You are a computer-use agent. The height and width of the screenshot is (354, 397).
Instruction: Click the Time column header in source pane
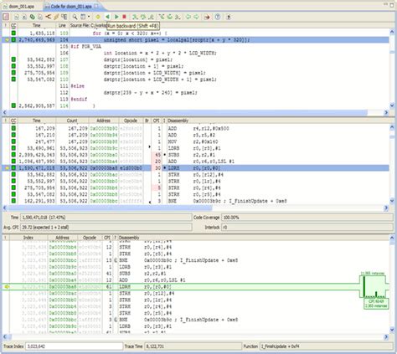[x=37, y=25]
